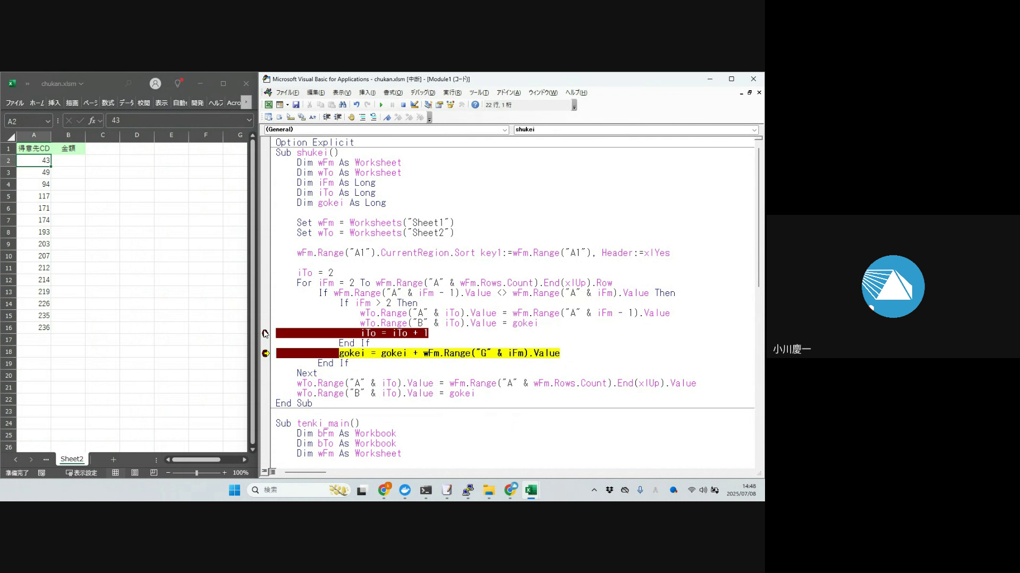This screenshot has height=573, width=1020.
Task: Toggle breakpoint marker beside iTo = iTo + 1
Action: tap(265, 333)
